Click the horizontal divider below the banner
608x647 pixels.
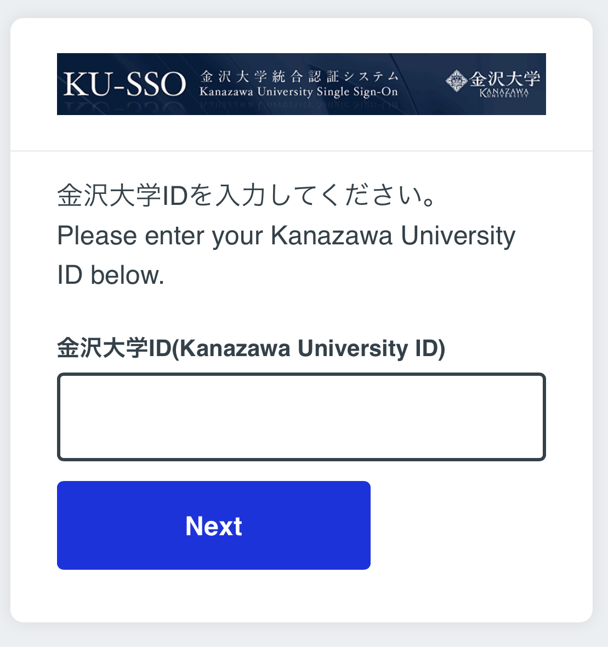(x=301, y=151)
